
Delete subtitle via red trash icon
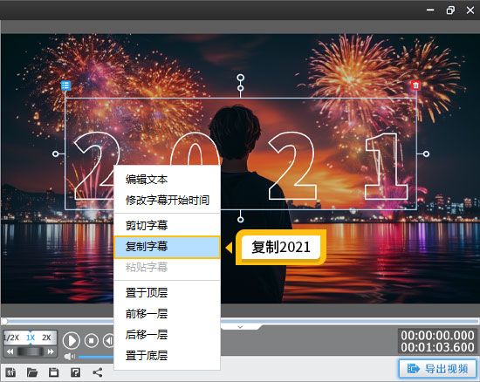(415, 85)
